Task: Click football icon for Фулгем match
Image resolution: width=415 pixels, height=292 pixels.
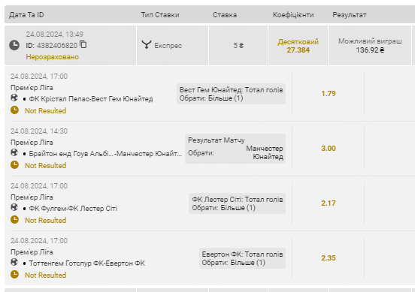Action: coord(14,207)
